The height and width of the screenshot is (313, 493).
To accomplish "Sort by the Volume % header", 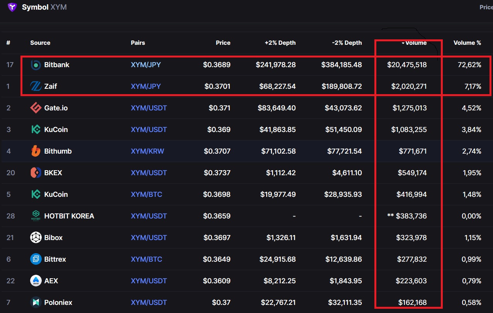I will click(x=467, y=43).
